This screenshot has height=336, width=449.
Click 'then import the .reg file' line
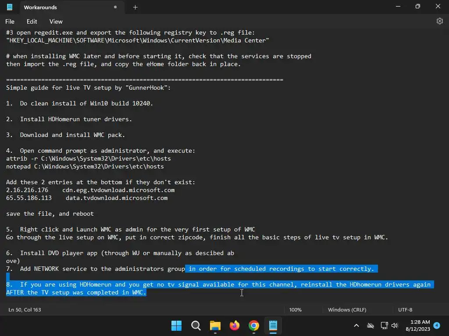[x=123, y=64]
